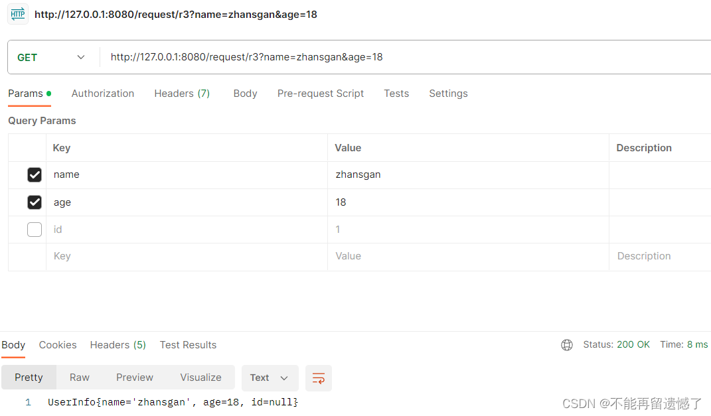Open the Tests tab
This screenshot has height=416, width=711.
[396, 94]
